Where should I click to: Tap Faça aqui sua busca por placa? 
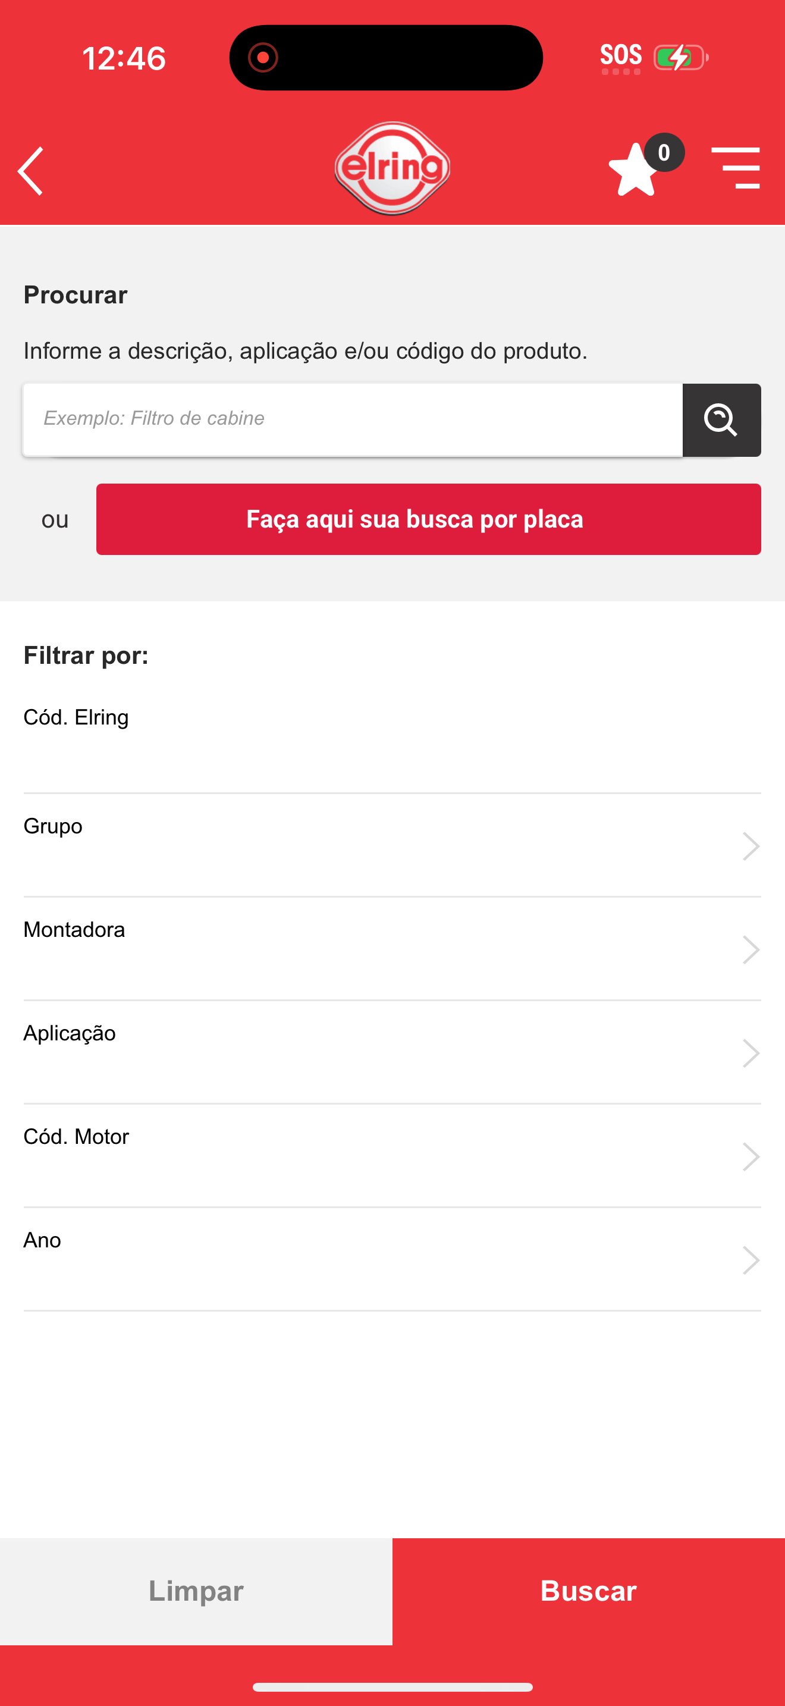coord(428,519)
